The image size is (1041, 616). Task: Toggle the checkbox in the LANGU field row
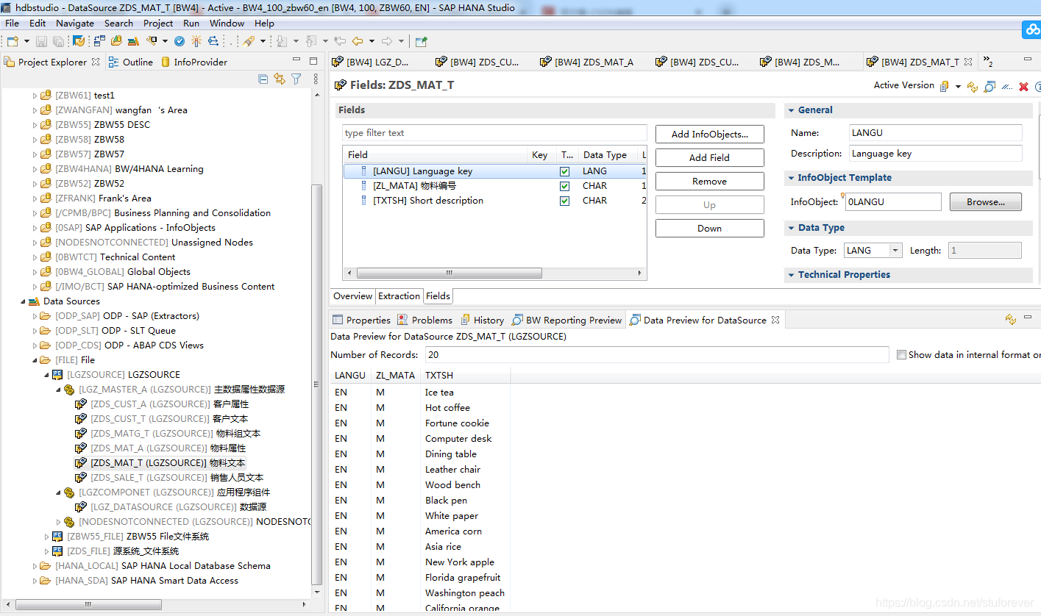coord(564,171)
